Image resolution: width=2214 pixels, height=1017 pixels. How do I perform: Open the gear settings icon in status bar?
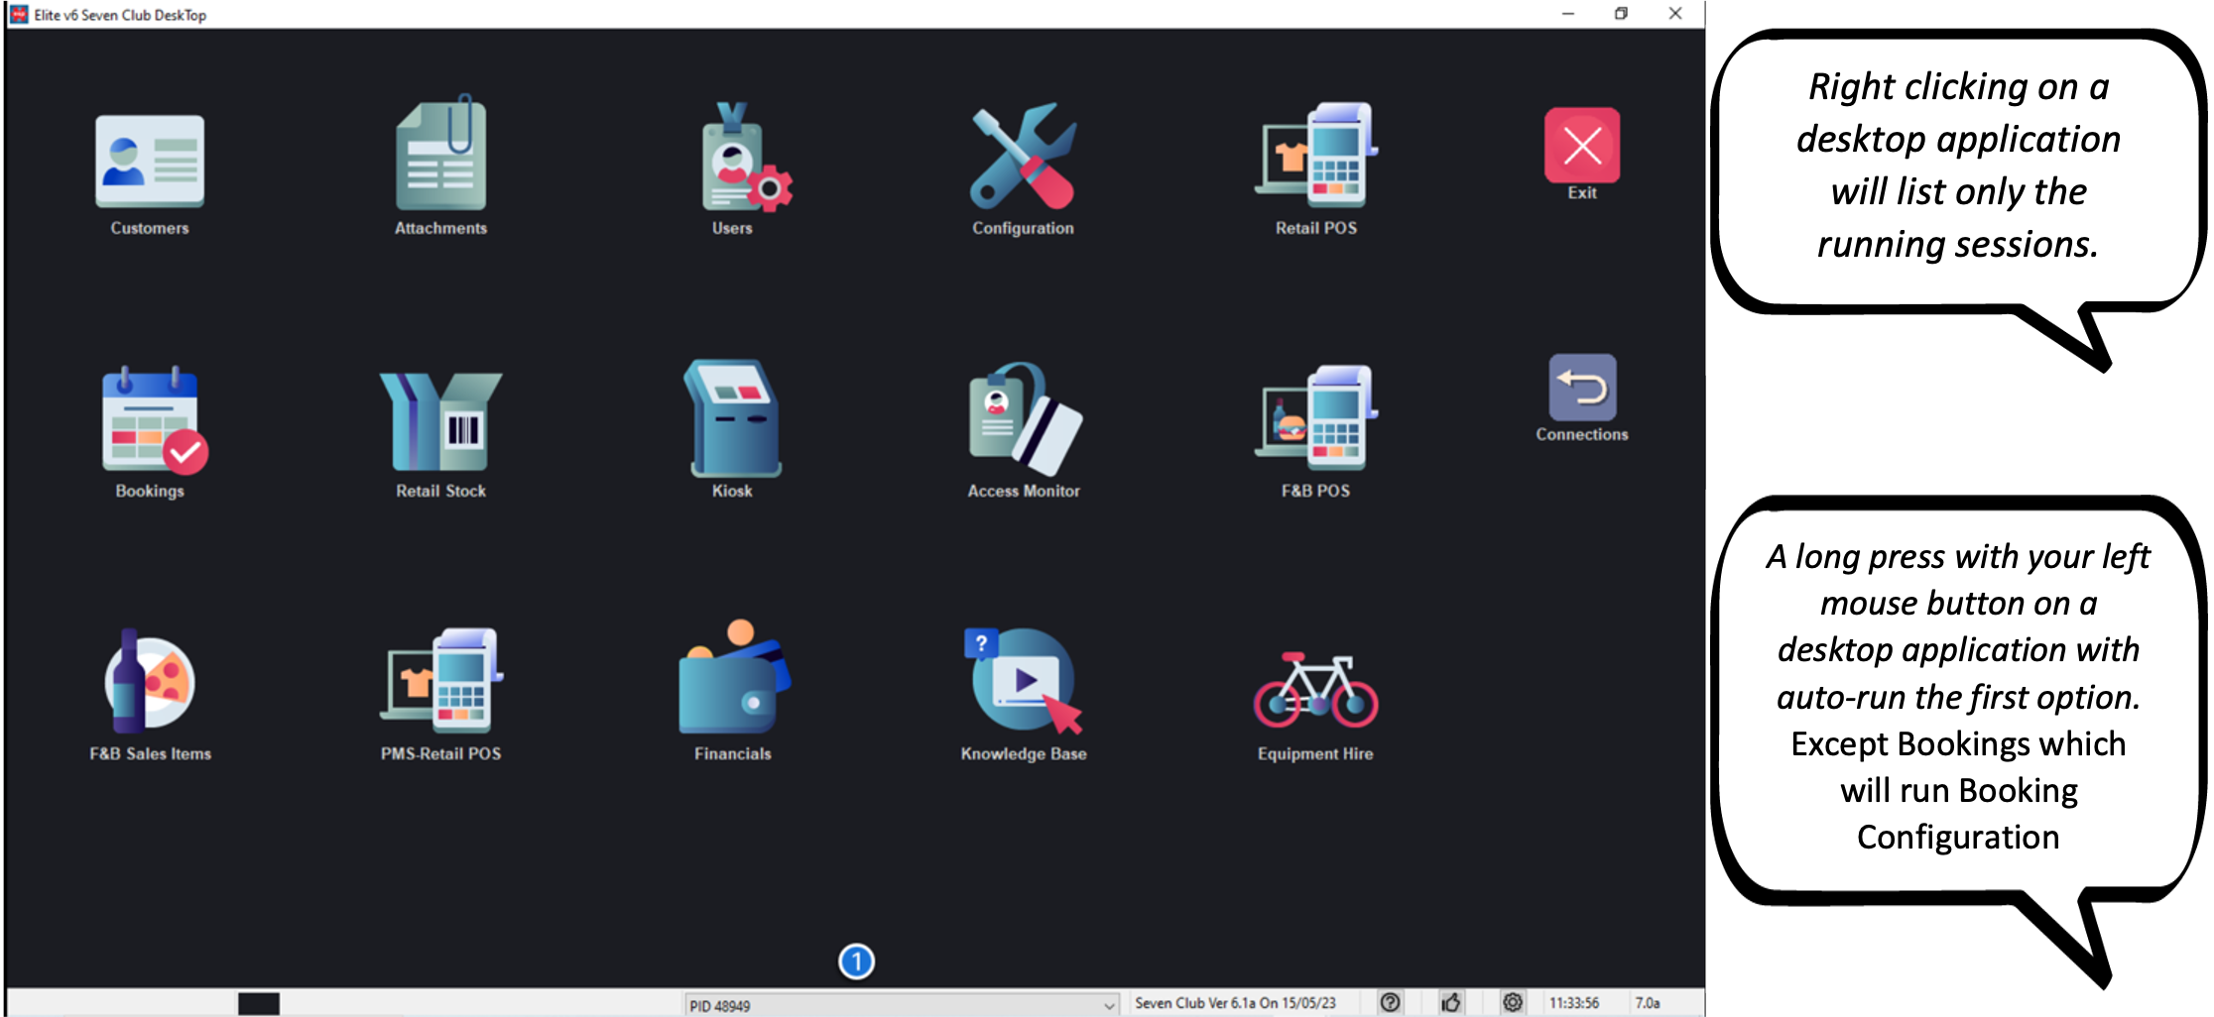[x=1513, y=1002]
